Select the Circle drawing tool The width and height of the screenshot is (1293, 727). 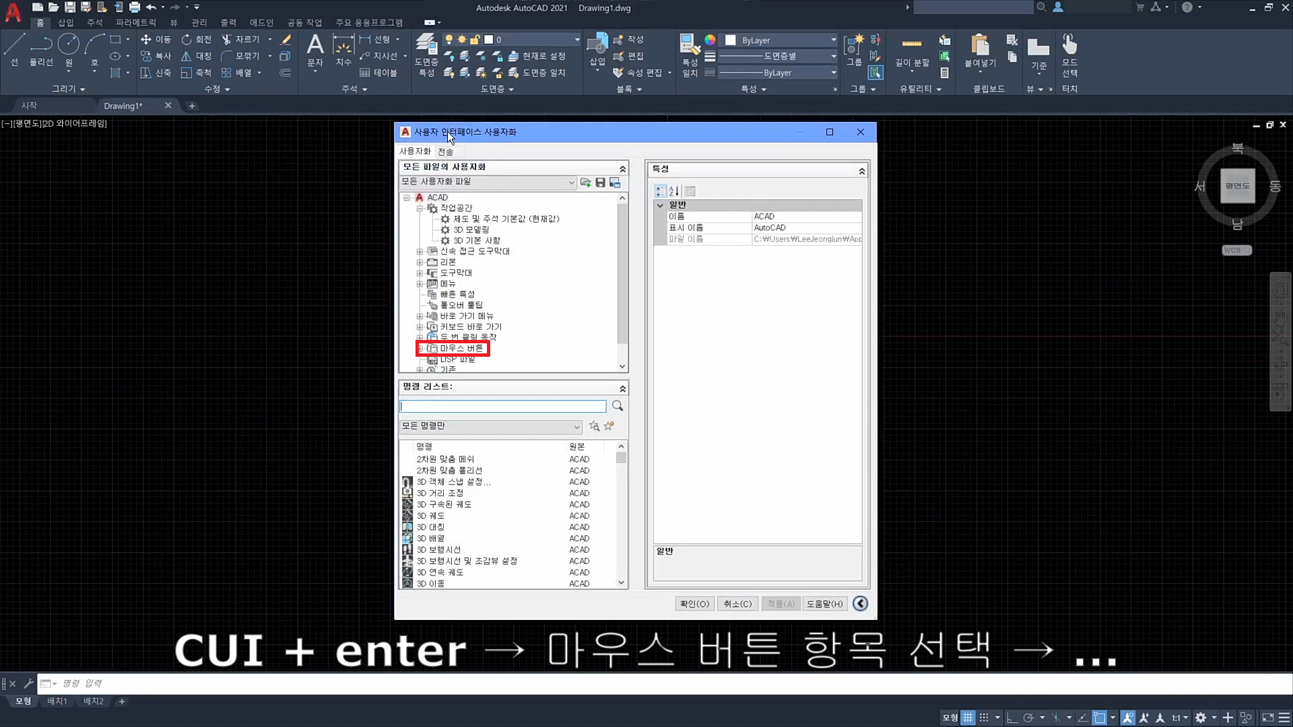coord(68,46)
